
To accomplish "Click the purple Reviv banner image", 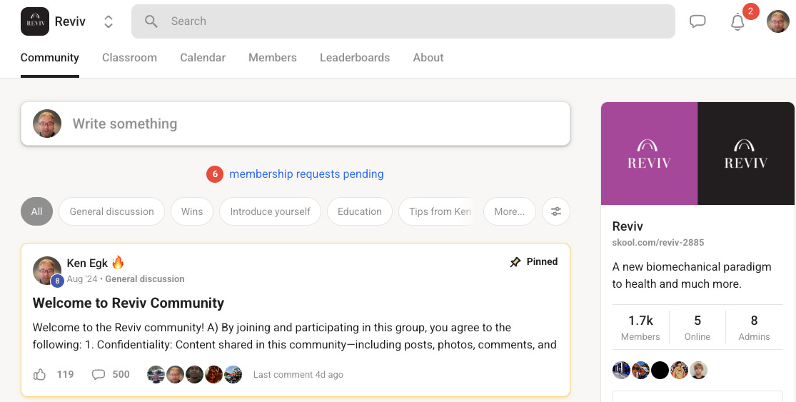I will (649, 154).
